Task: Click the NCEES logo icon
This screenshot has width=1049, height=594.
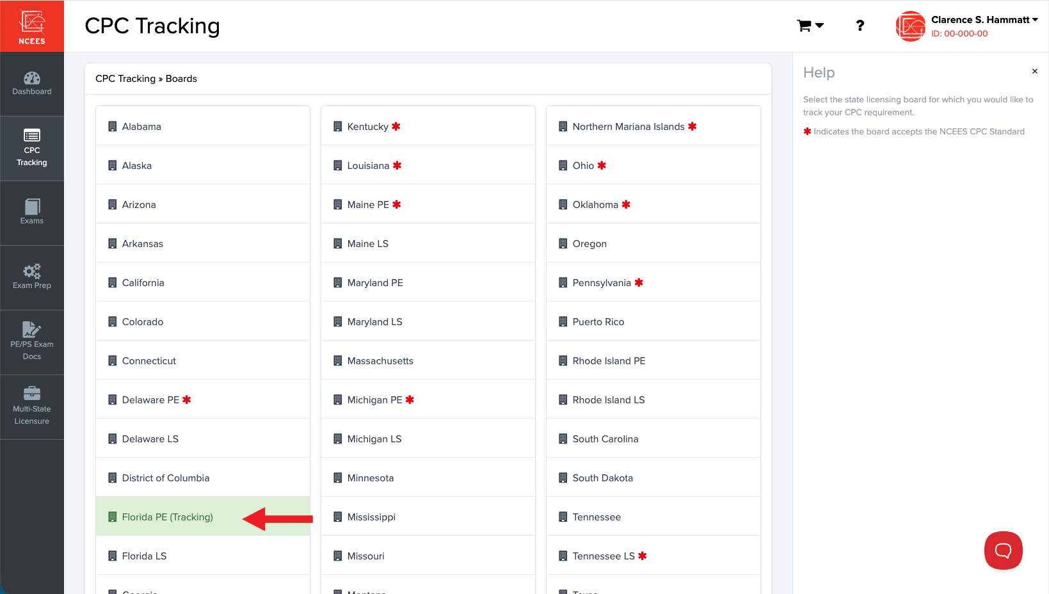Action: 32,26
